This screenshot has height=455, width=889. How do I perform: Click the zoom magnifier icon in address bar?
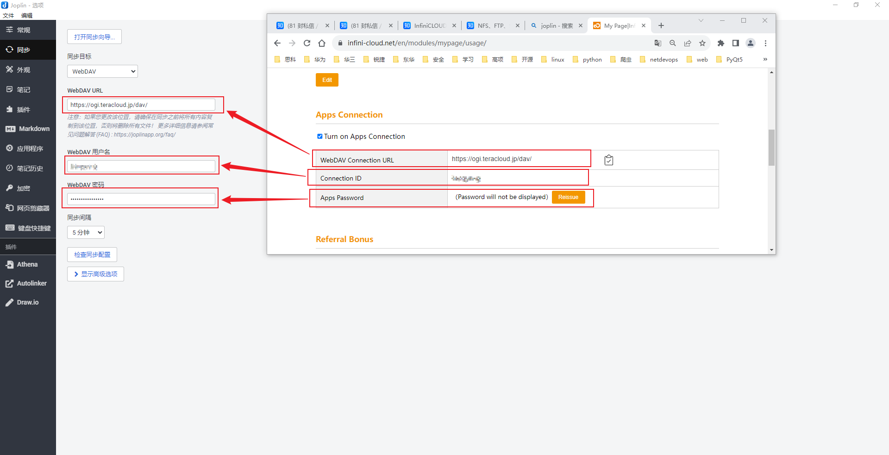click(x=673, y=43)
